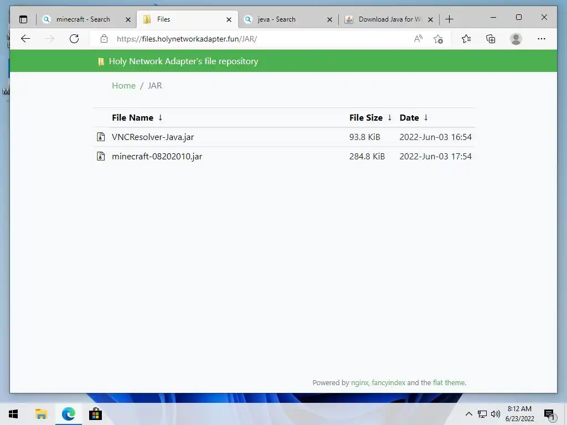Screen dimensions: 567x425
Task: Click the minecraft-08202010.jar file icon
Action: pos(101,156)
